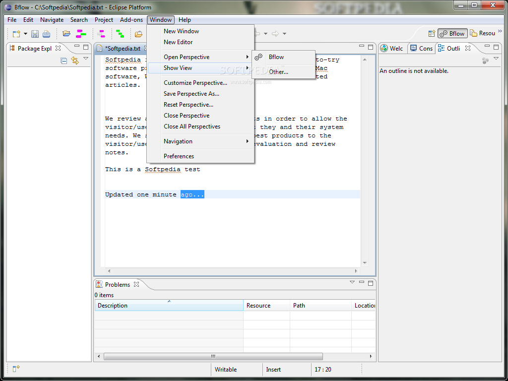508x381 pixels.
Task: Open the dropdown arrow beside the New icon
Action: pyautogui.click(x=25, y=34)
